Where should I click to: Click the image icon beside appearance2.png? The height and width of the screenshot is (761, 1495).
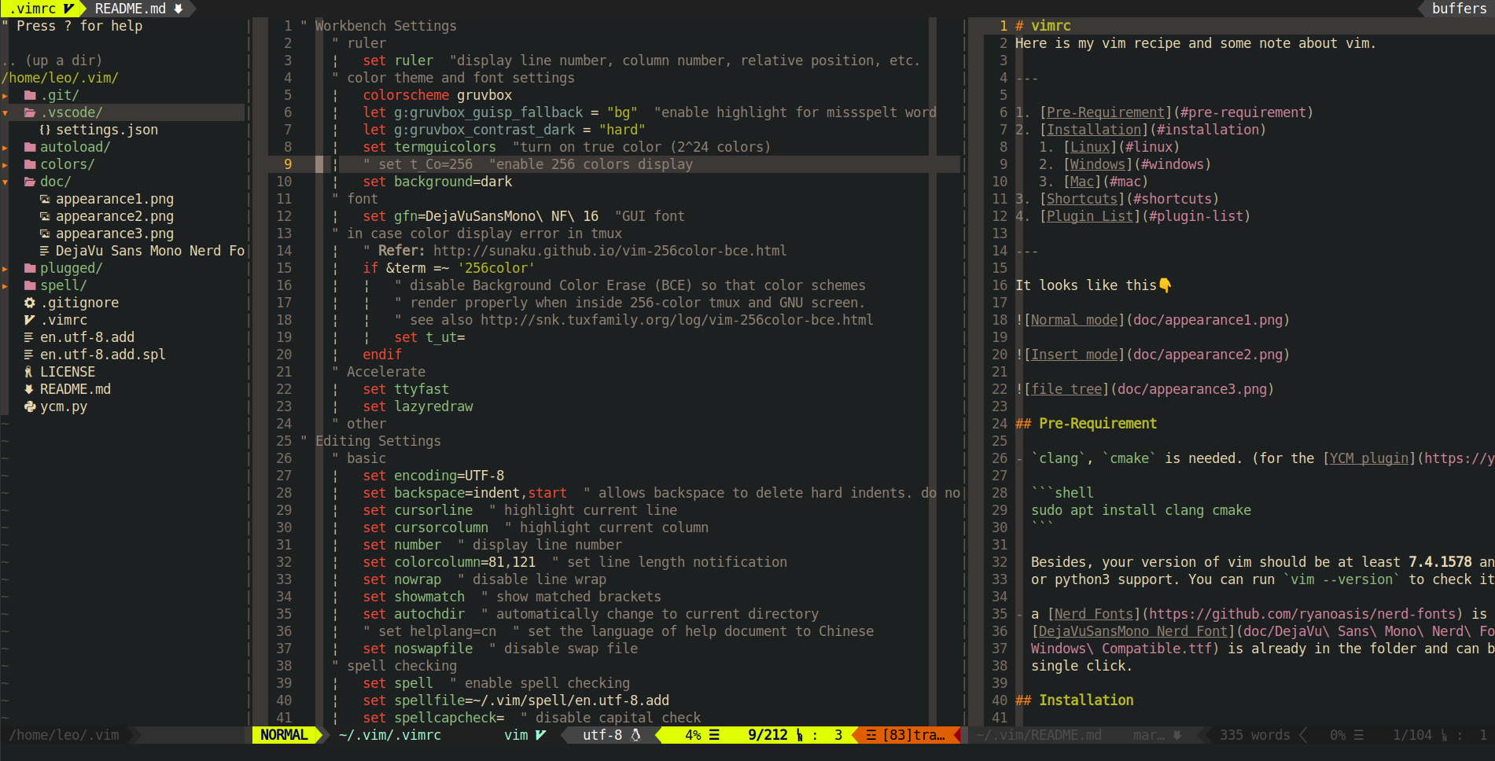point(45,216)
